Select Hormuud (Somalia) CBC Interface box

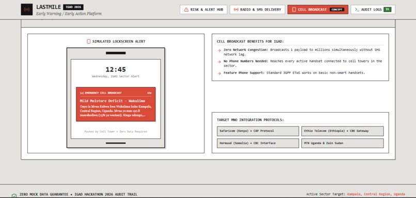[258, 143]
